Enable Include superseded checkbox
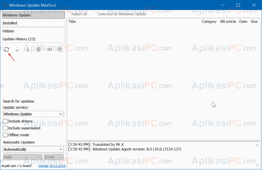 click(5, 128)
